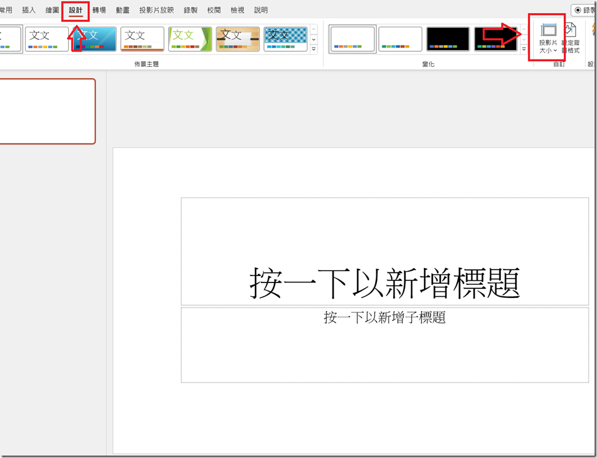Apply the black variant with rainbow accent colors
This screenshot has width=597, height=458.
[495, 39]
